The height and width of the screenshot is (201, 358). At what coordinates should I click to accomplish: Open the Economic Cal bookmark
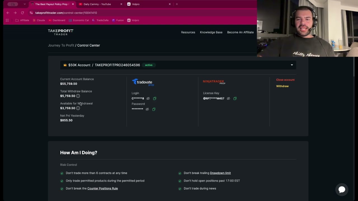point(79,20)
